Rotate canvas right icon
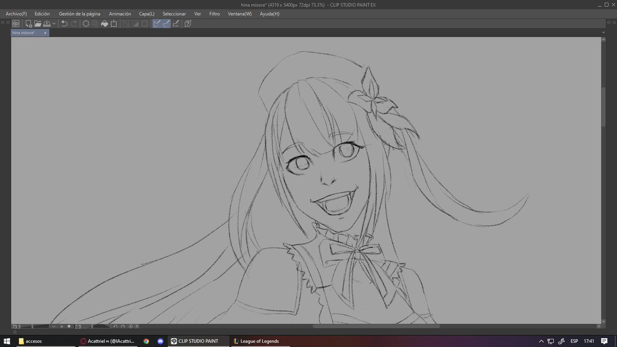Viewport: 617px width, 347px height. click(x=123, y=326)
